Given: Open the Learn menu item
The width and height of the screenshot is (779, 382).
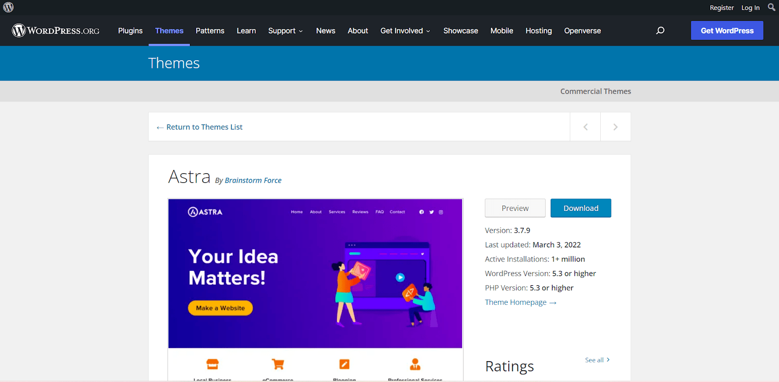Looking at the screenshot, I should 246,31.
